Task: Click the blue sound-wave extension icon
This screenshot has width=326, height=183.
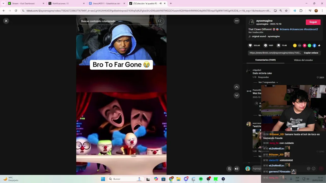Action: click(295, 11)
